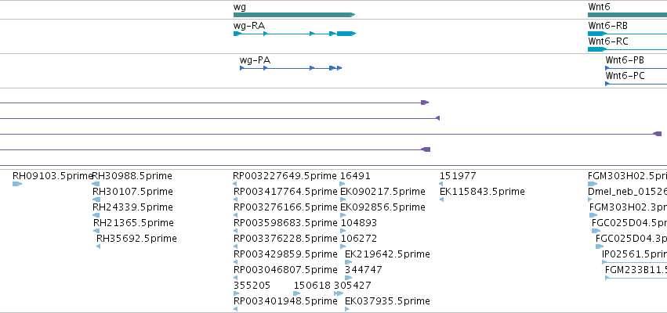The width and height of the screenshot is (667, 313).
Task: Select feature RP003429859.5prime
Action: coord(236,262)
